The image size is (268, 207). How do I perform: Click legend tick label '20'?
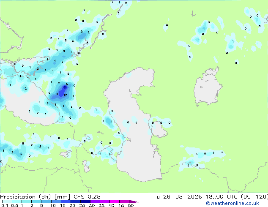(x=72, y=205)
